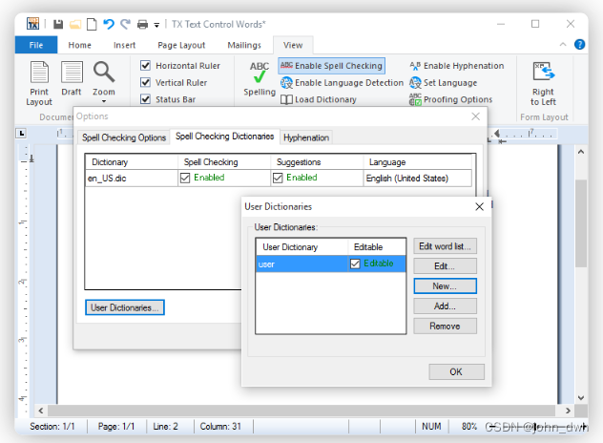Image resolution: width=603 pixels, height=443 pixels.
Task: Uncheck Vertical Ruler checkbox
Action: [145, 82]
